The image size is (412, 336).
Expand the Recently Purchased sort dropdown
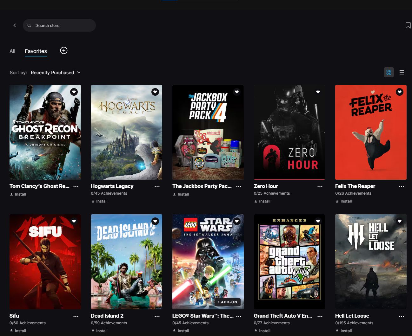[56, 73]
